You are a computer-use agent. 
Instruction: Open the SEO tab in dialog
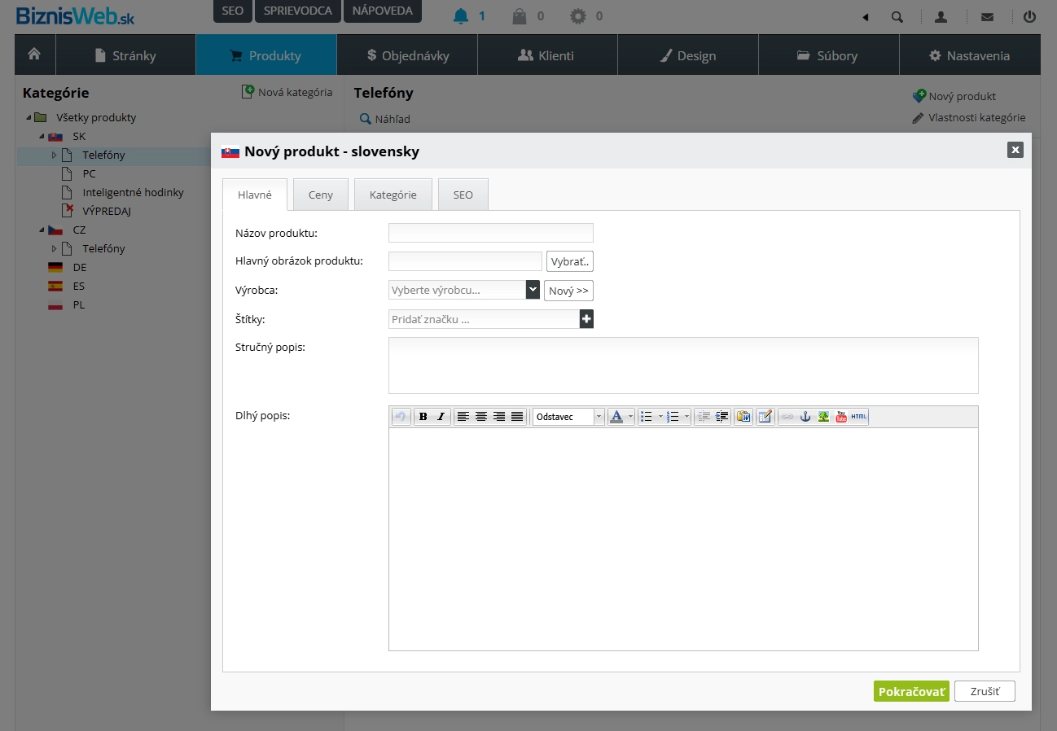click(463, 195)
